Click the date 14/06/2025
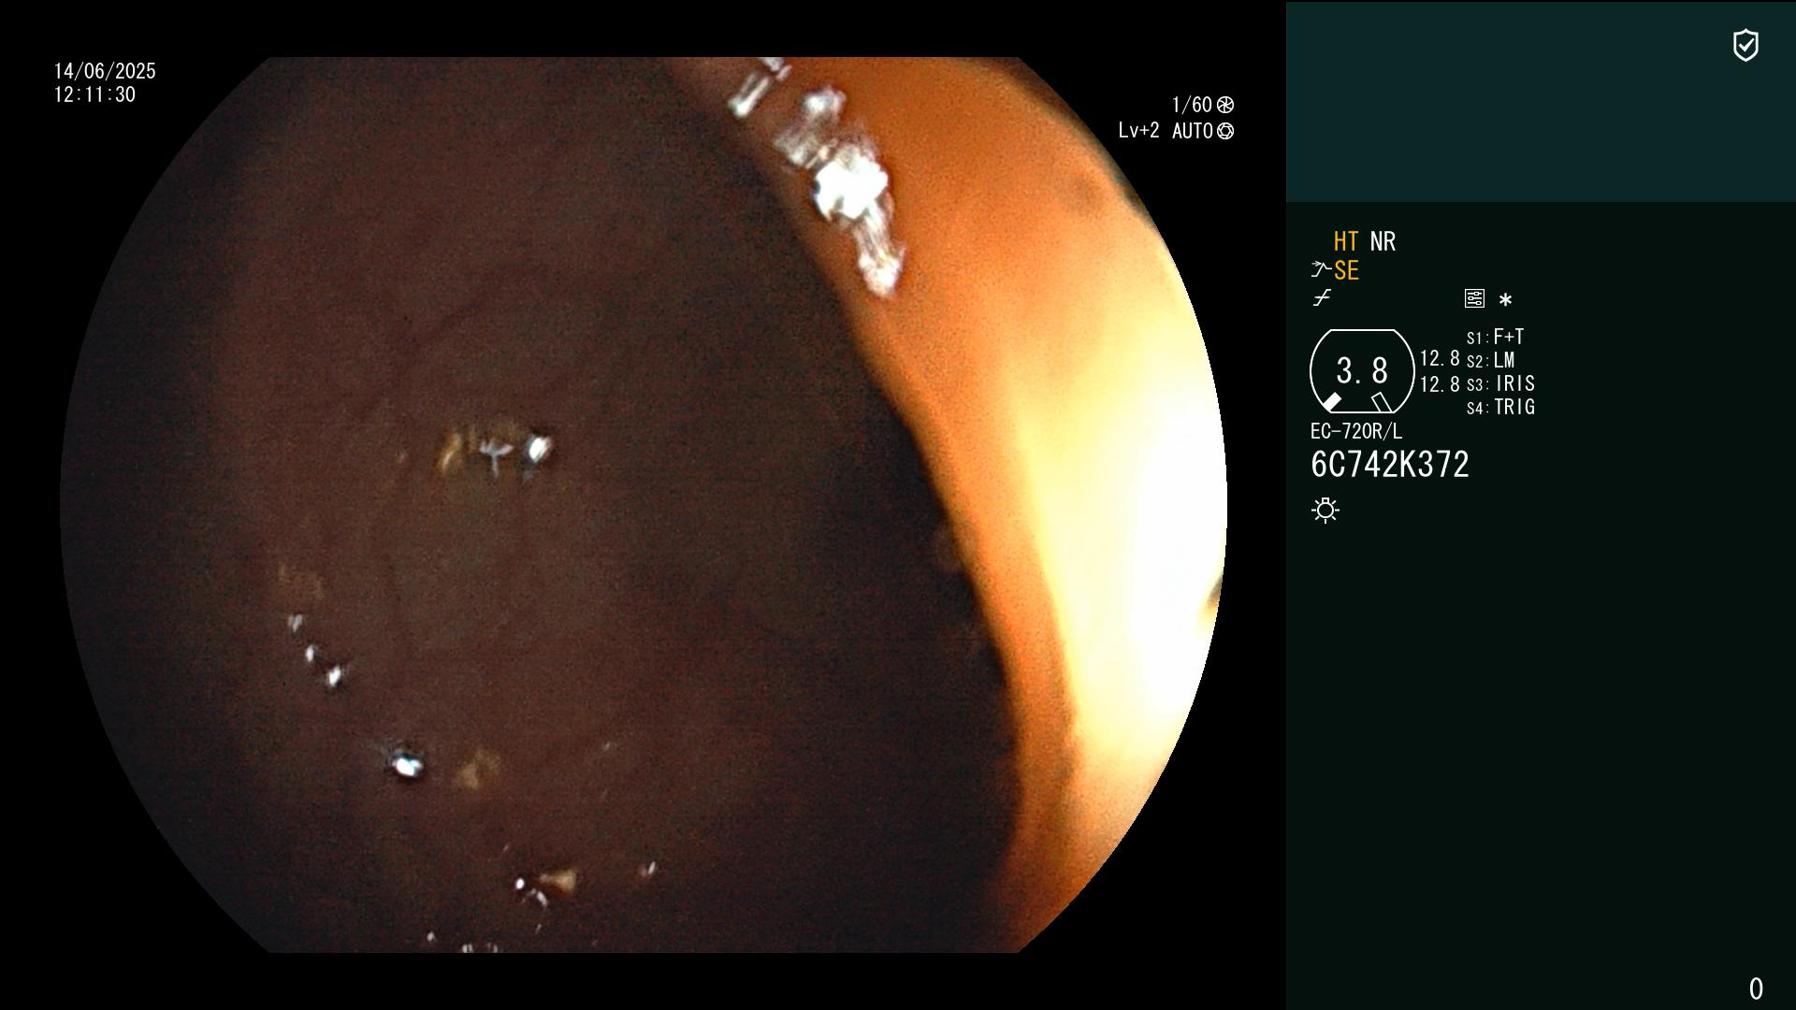Image resolution: width=1796 pixels, height=1010 pixels. (105, 71)
